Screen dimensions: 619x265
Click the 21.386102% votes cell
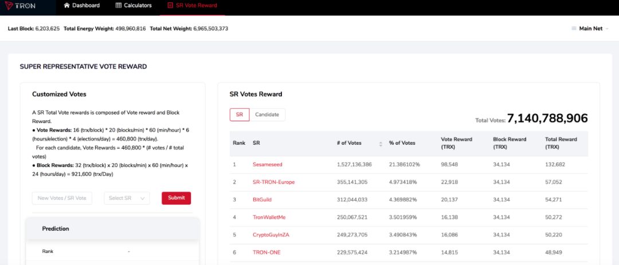404,164
